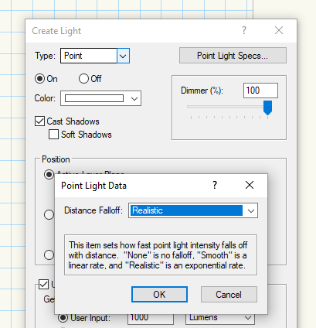Open the Color dropdown arrow
The height and width of the screenshot is (328, 316).
pos(134,98)
